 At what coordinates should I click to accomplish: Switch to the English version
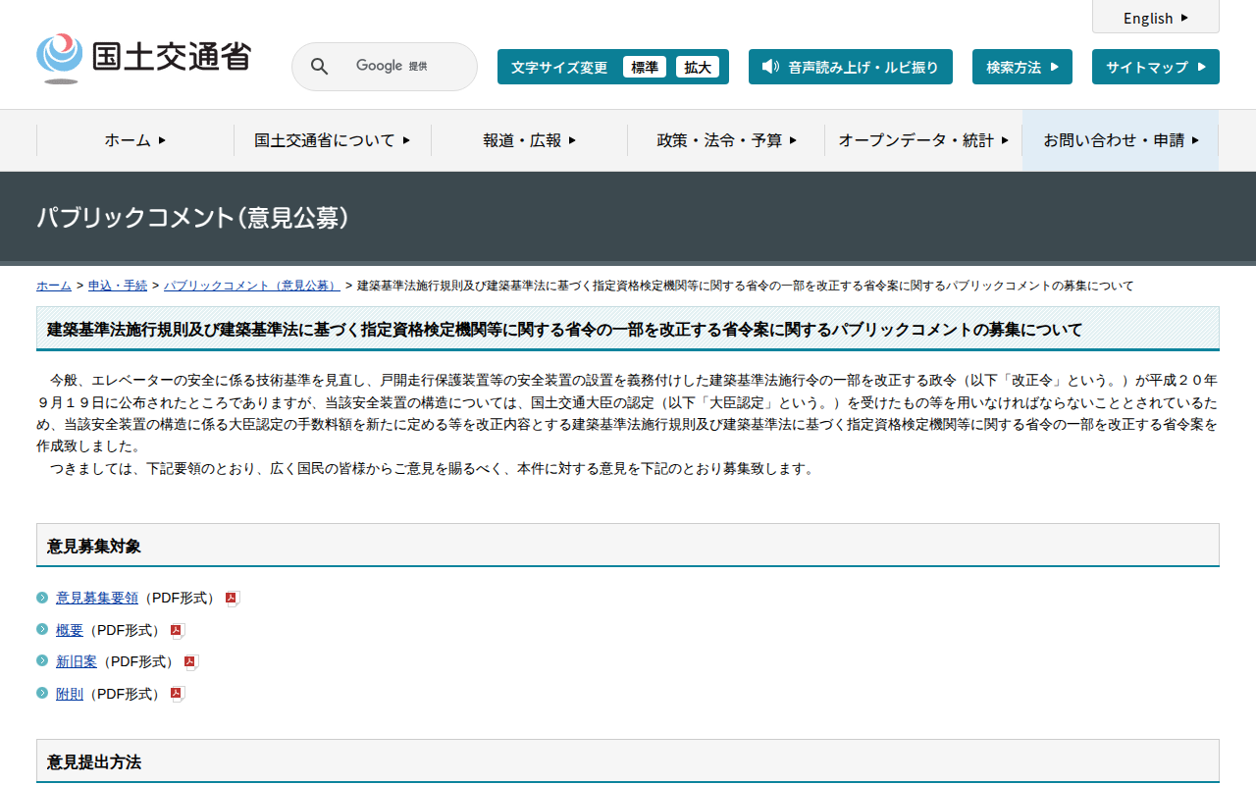tap(1155, 18)
